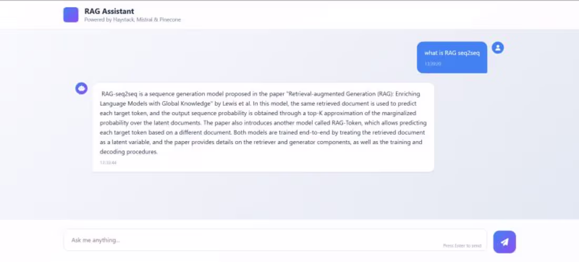579x262 pixels.
Task: Select the blue 'what is RAG seq2seq' bubble
Action: click(452, 57)
